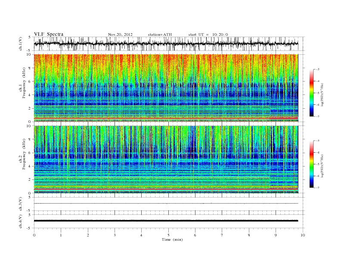Click the "VLF Spectra" plot title
The width and height of the screenshot is (341, 264).
coord(49,34)
